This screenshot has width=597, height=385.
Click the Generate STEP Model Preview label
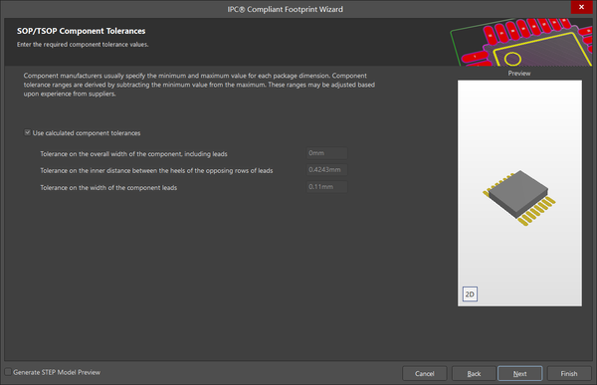[57, 372]
